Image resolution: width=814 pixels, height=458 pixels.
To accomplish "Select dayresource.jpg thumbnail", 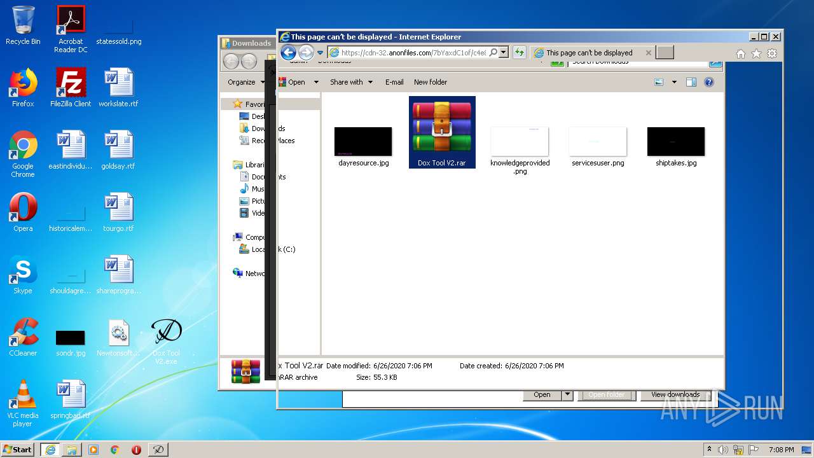I will (x=363, y=147).
